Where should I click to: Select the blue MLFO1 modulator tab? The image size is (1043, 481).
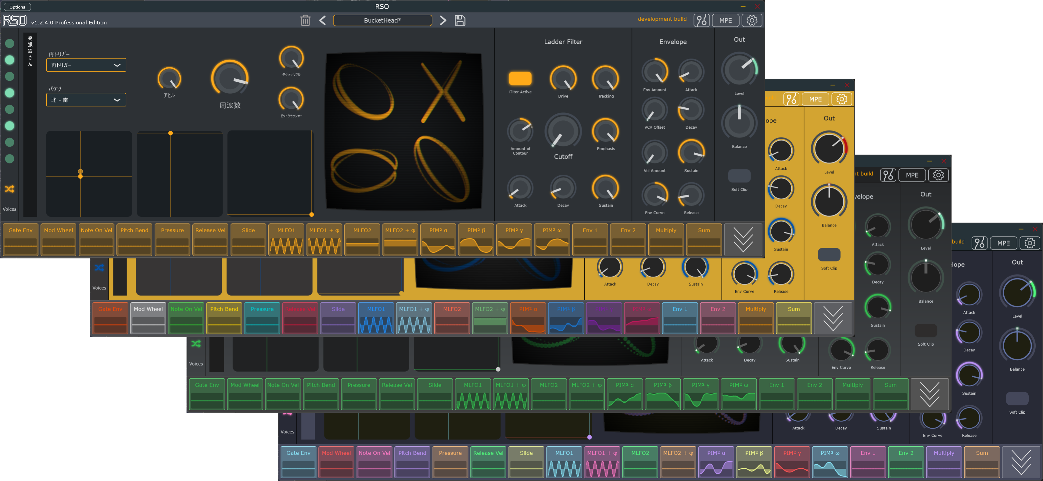coord(376,318)
